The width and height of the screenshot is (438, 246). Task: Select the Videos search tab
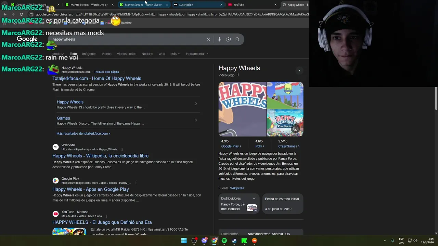point(106,54)
